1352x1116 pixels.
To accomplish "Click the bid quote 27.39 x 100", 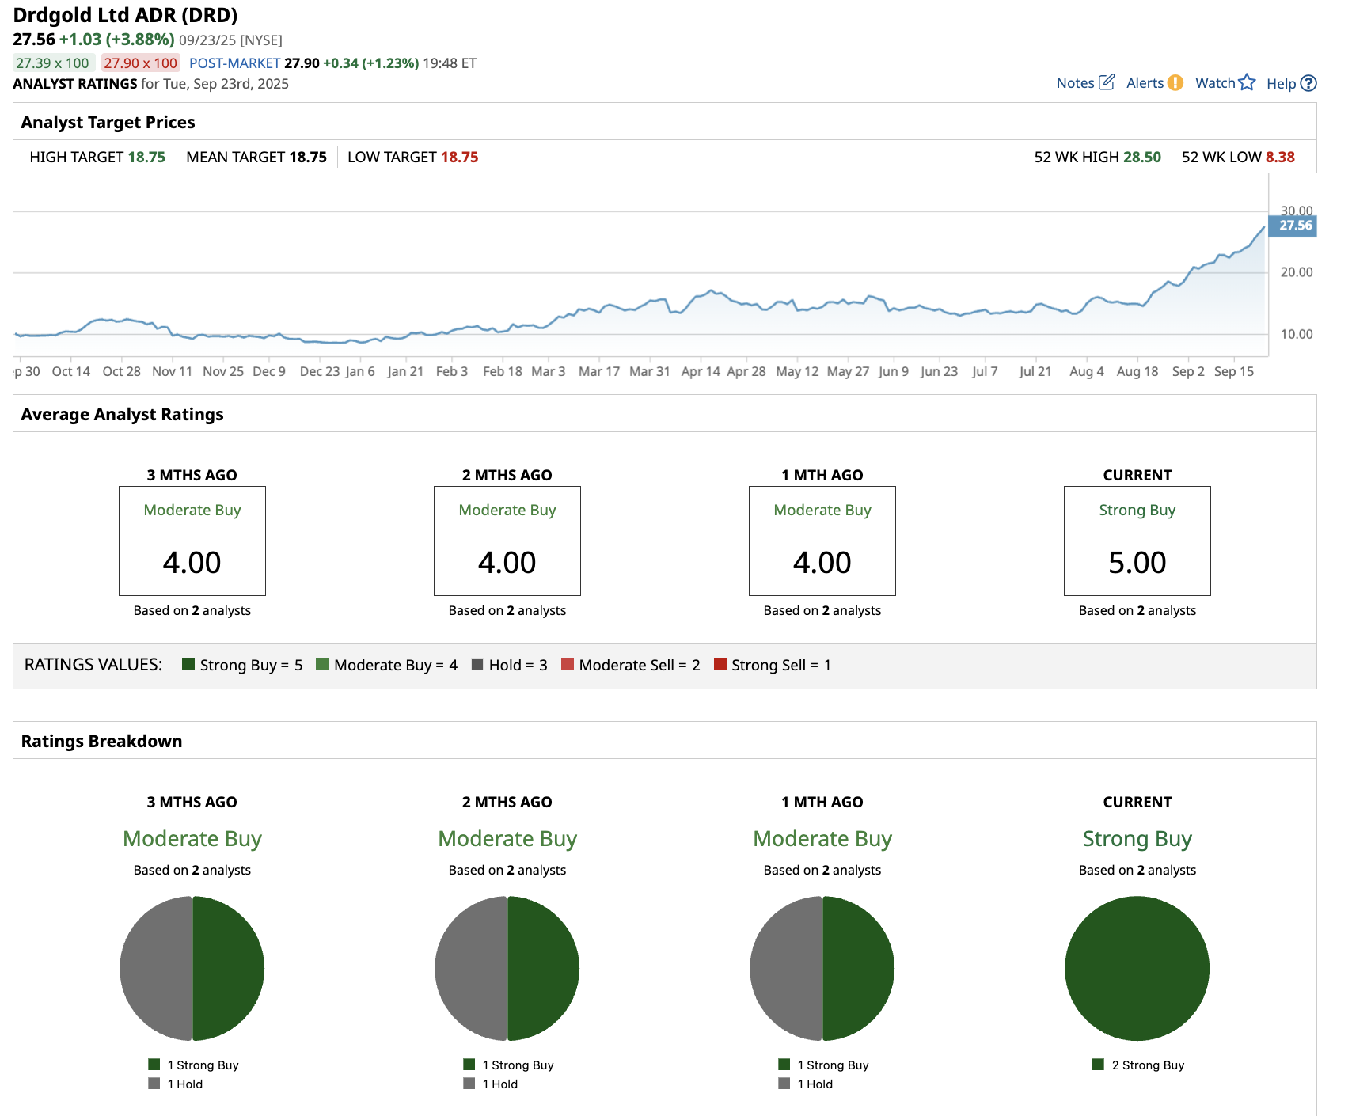I will tap(53, 63).
